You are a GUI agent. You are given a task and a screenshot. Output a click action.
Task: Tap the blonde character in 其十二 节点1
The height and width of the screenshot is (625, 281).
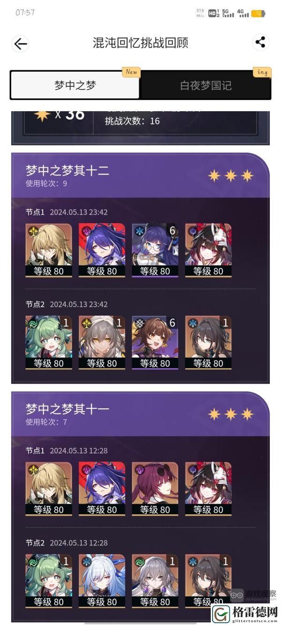tap(49, 250)
